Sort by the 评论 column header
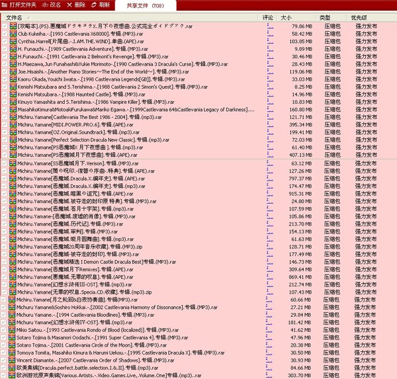This screenshot has height=379, width=397. tap(267, 18)
